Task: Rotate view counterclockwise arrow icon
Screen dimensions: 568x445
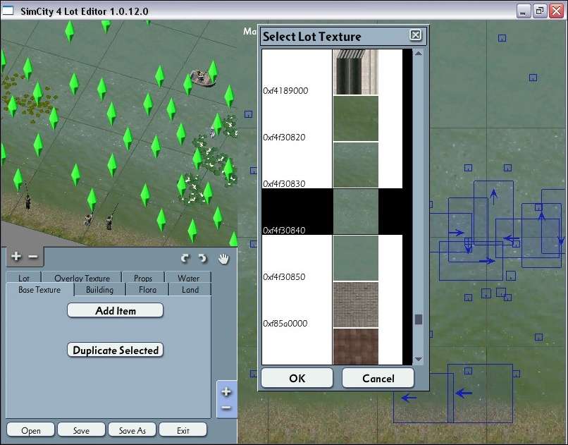Action: (185, 258)
